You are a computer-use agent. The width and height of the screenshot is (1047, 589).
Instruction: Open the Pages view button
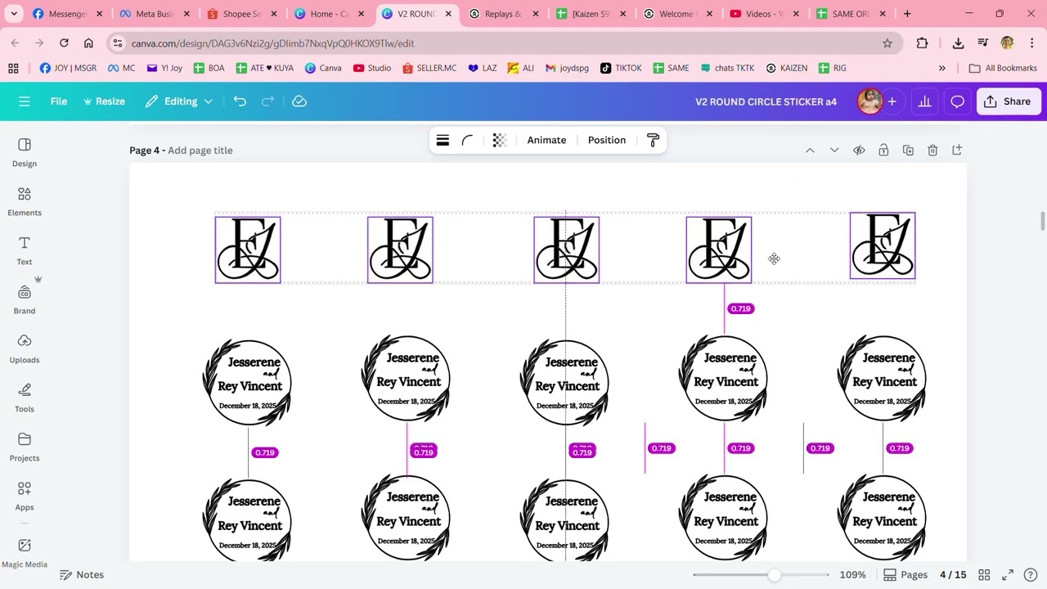(905, 574)
